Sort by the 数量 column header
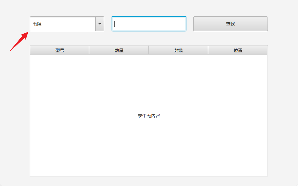The image size is (298, 186). click(x=119, y=50)
